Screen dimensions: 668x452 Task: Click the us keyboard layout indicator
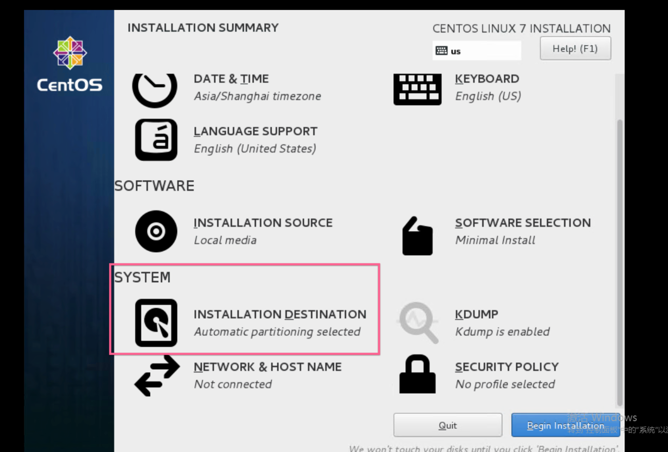pyautogui.click(x=476, y=51)
